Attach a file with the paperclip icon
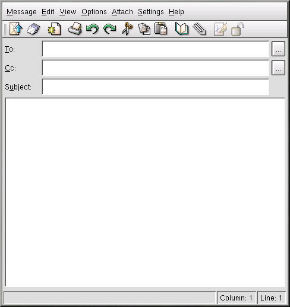290x307 pixels. coord(199,29)
